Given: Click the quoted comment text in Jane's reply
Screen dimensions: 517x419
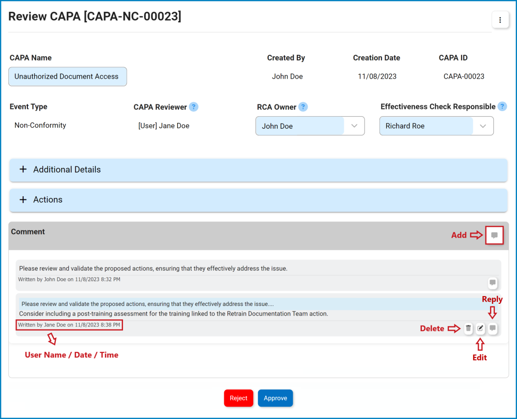Looking at the screenshot, I should pos(148,304).
